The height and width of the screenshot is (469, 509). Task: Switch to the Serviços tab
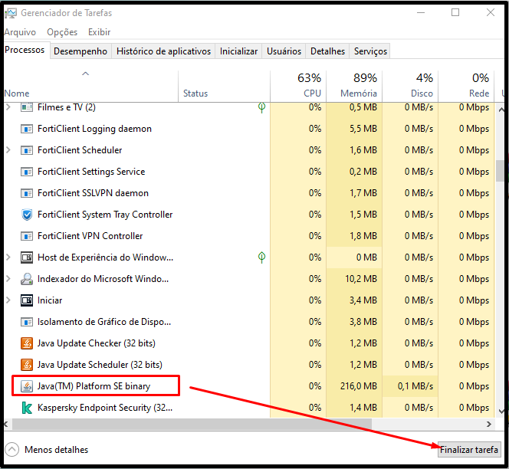click(370, 51)
